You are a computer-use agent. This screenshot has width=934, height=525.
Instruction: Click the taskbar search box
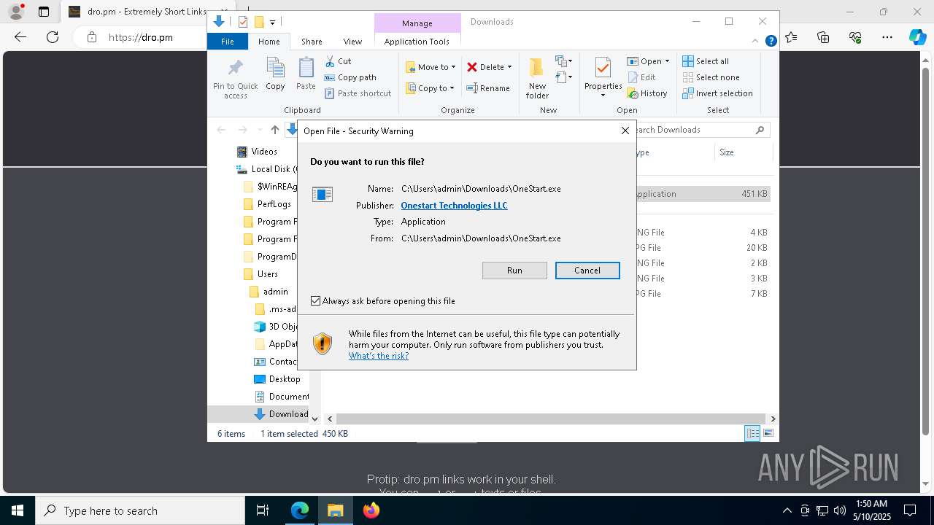click(140, 510)
